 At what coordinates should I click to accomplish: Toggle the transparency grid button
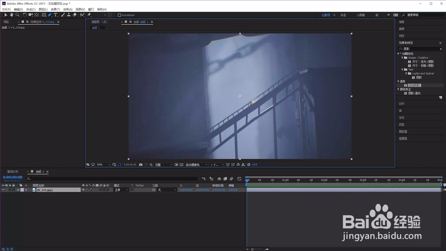pos(182,165)
